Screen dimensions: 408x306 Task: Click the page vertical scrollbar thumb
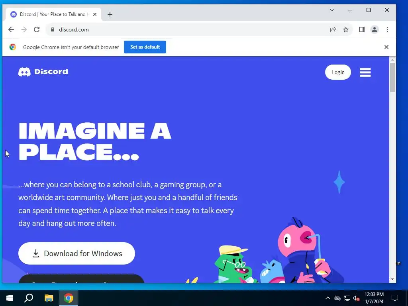click(392, 77)
